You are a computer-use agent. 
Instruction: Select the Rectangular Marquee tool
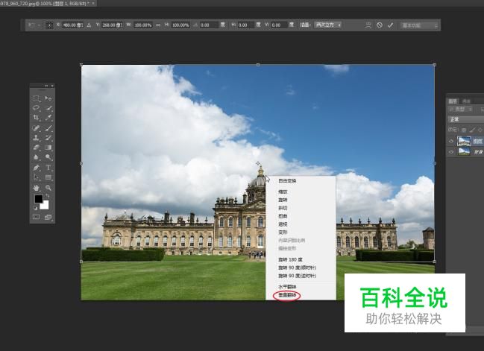click(37, 98)
